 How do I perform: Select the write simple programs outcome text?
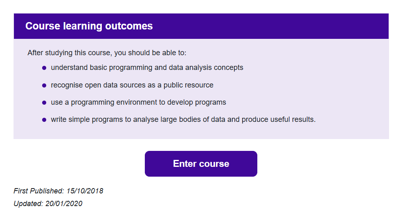point(183,119)
